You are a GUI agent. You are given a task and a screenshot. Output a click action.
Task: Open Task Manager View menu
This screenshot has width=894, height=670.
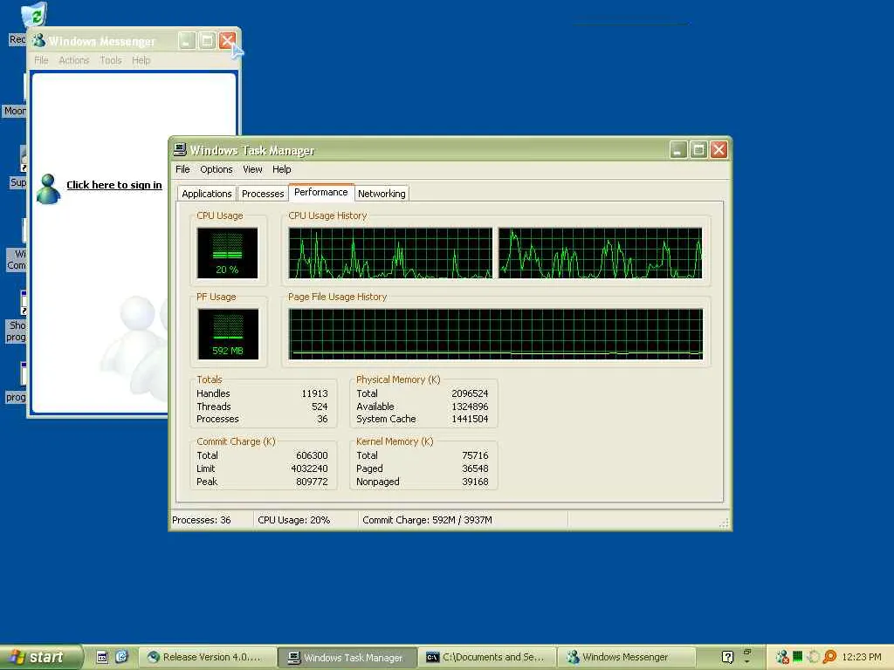click(x=252, y=169)
